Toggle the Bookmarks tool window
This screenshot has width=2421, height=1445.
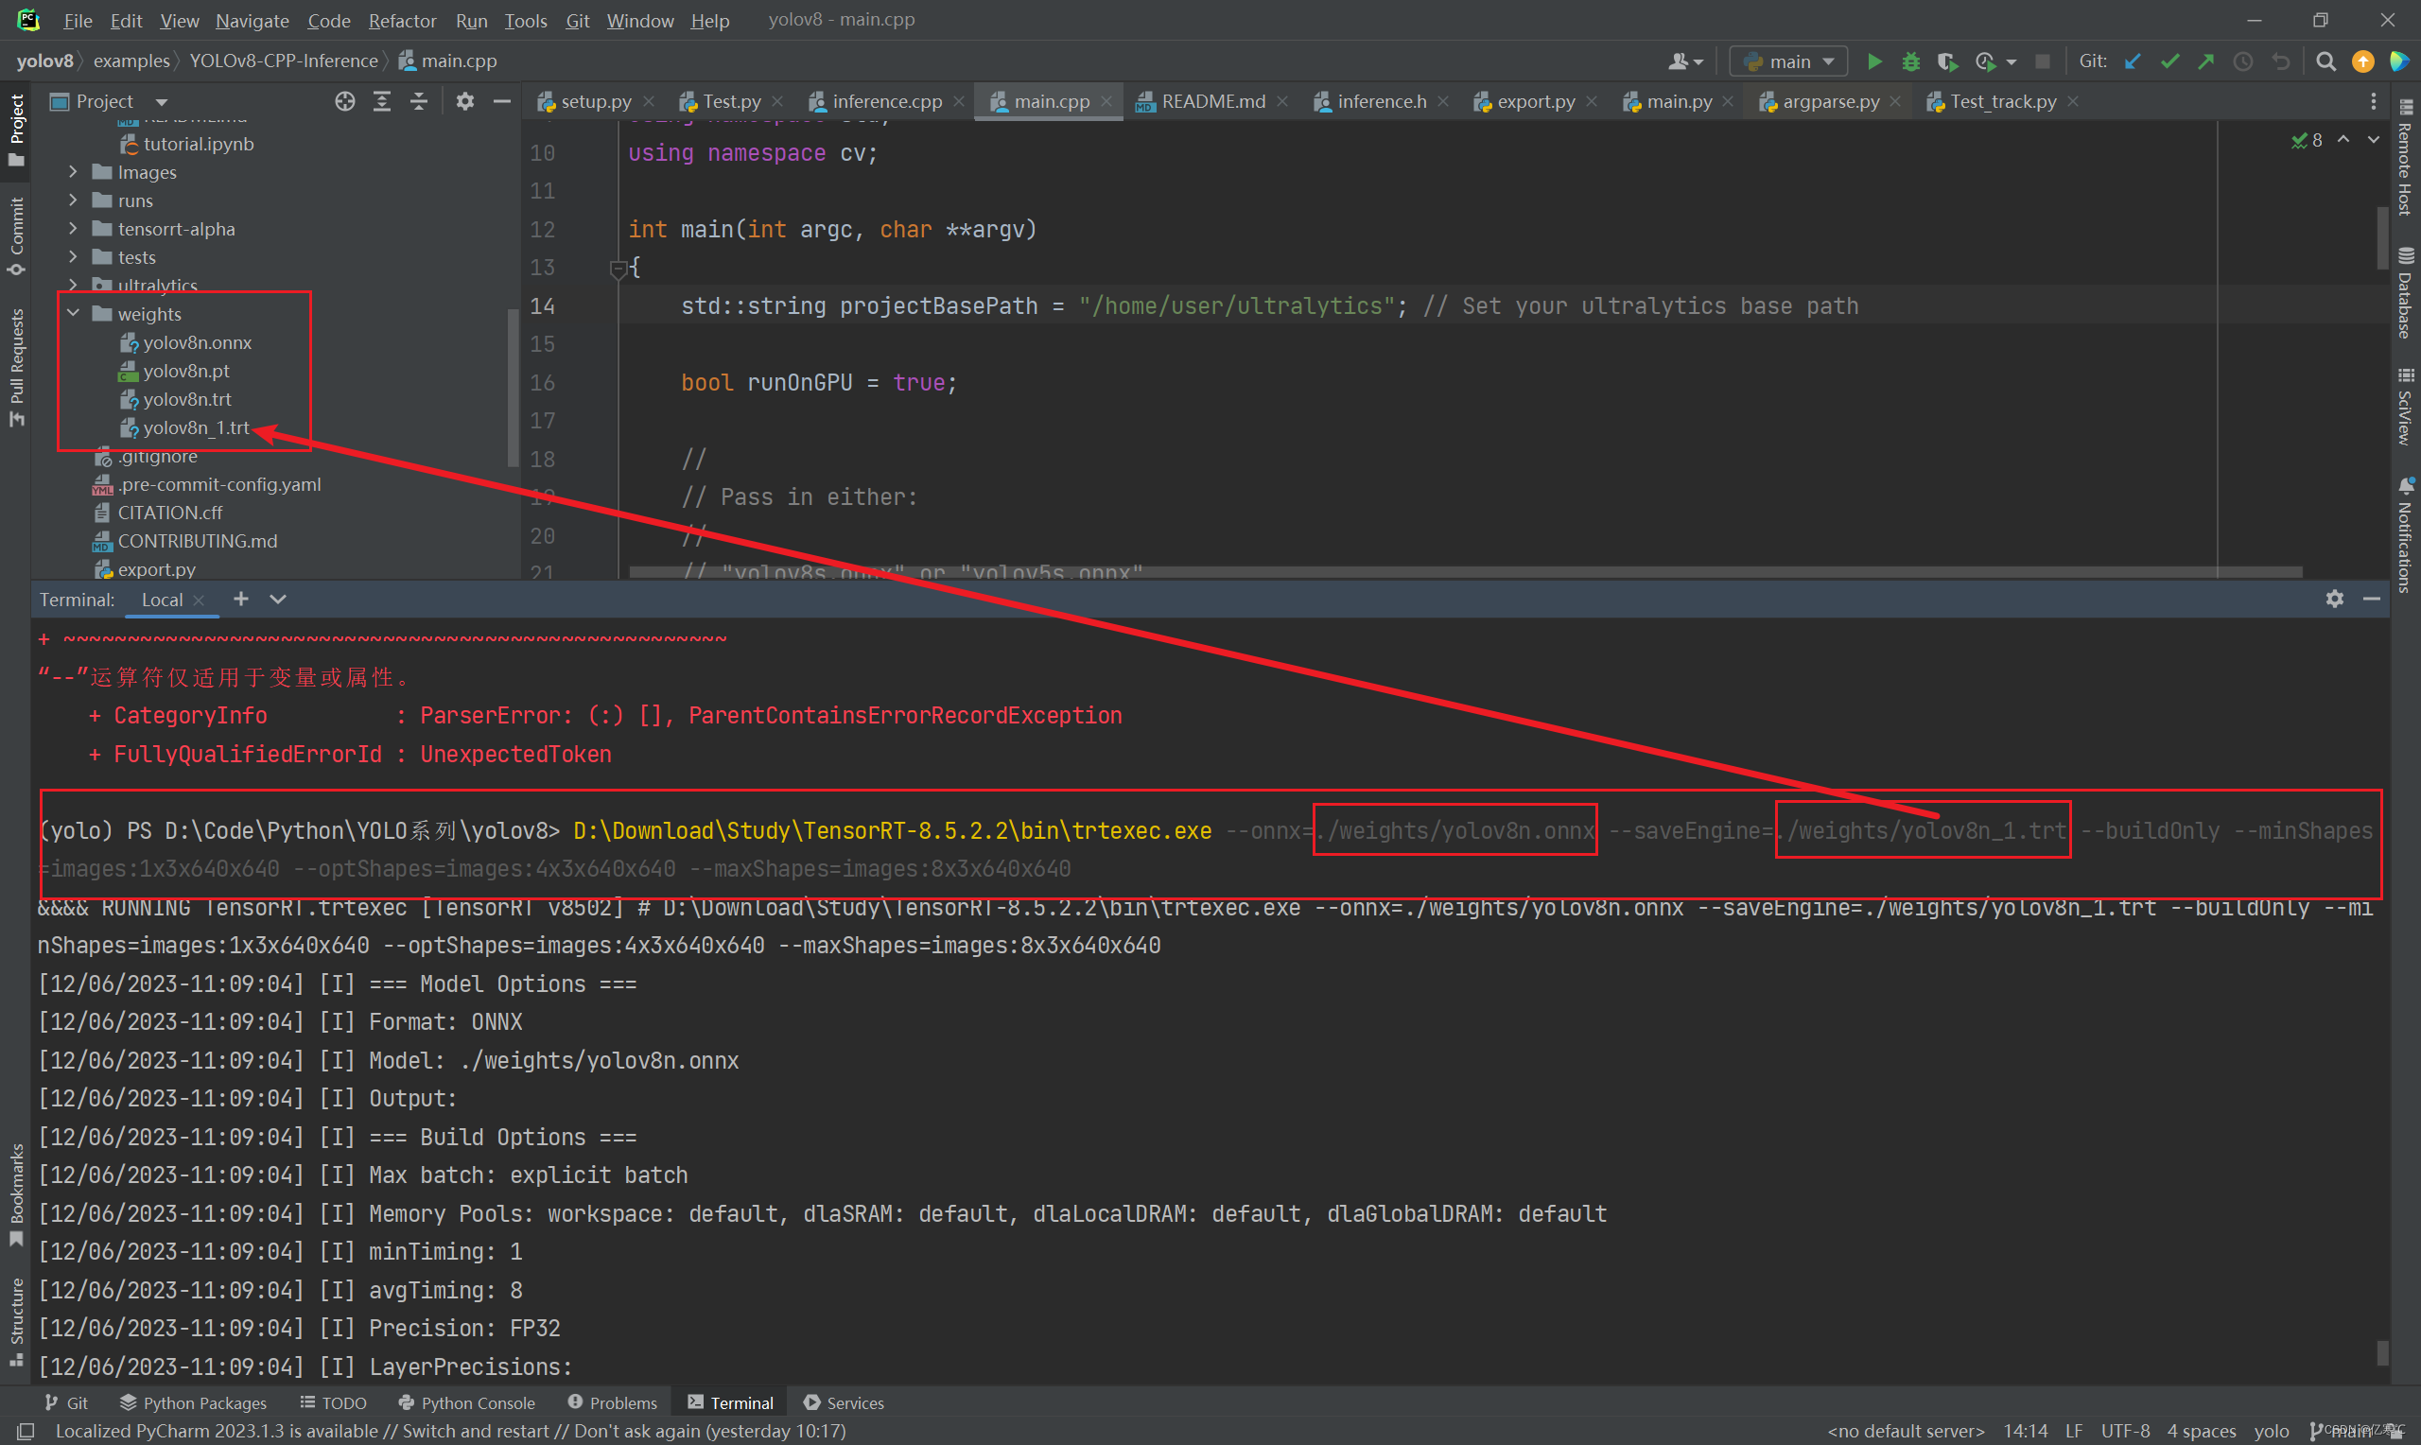point(15,1193)
